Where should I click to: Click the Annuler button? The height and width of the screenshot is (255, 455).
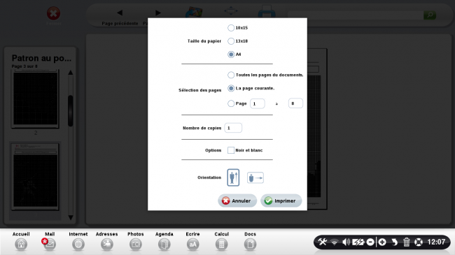click(x=237, y=201)
